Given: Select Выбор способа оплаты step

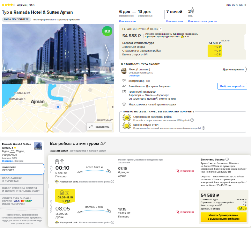Looking at the screenshot, I should click(22, 189).
